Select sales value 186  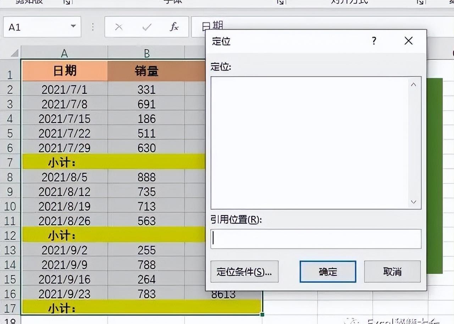pos(146,118)
